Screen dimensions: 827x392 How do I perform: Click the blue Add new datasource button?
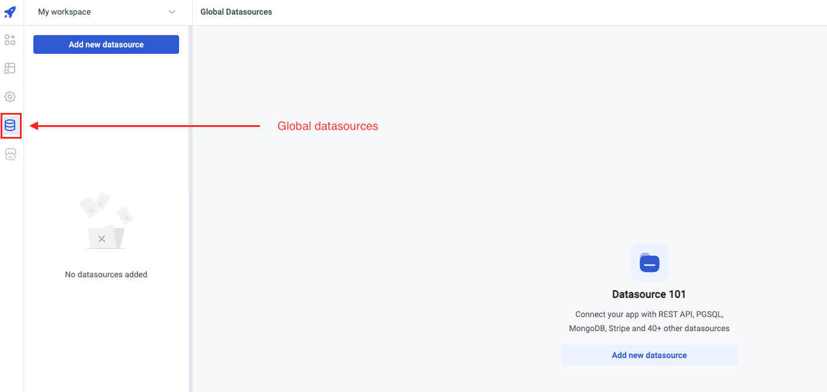tap(106, 44)
